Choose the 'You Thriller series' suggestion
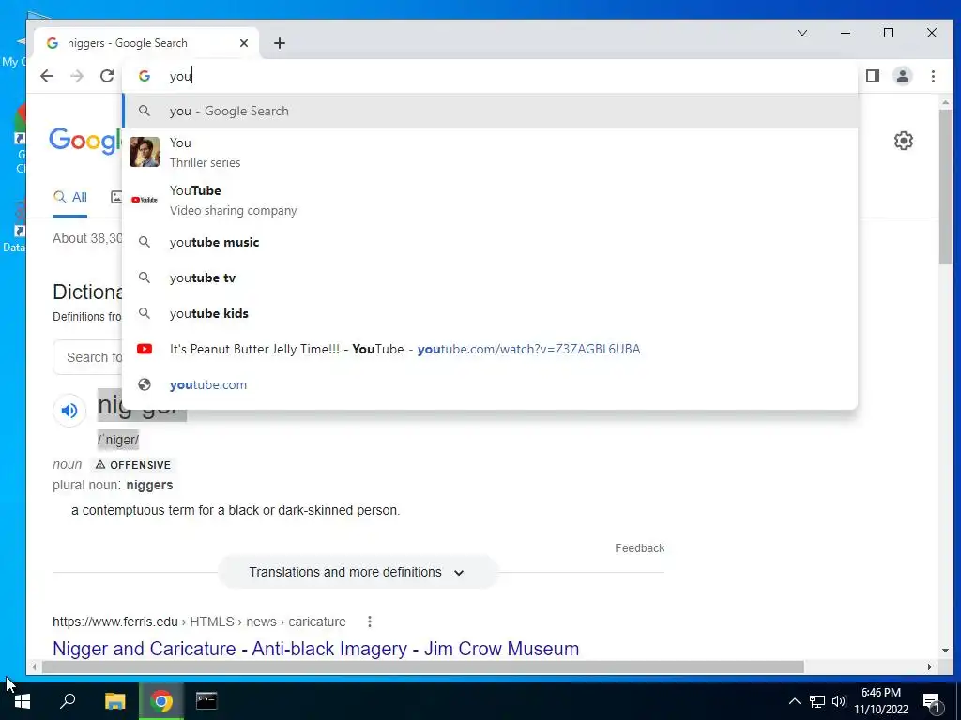 coord(490,153)
